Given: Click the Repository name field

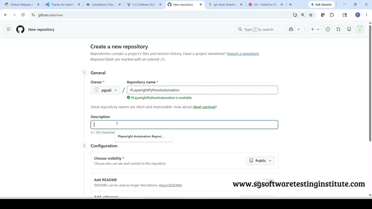Looking at the screenshot, I should [202, 90].
